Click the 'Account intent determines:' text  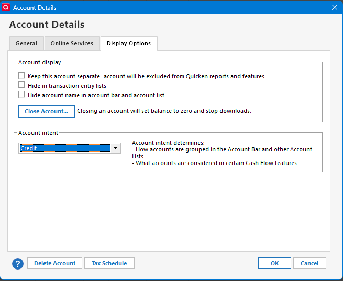168,143
